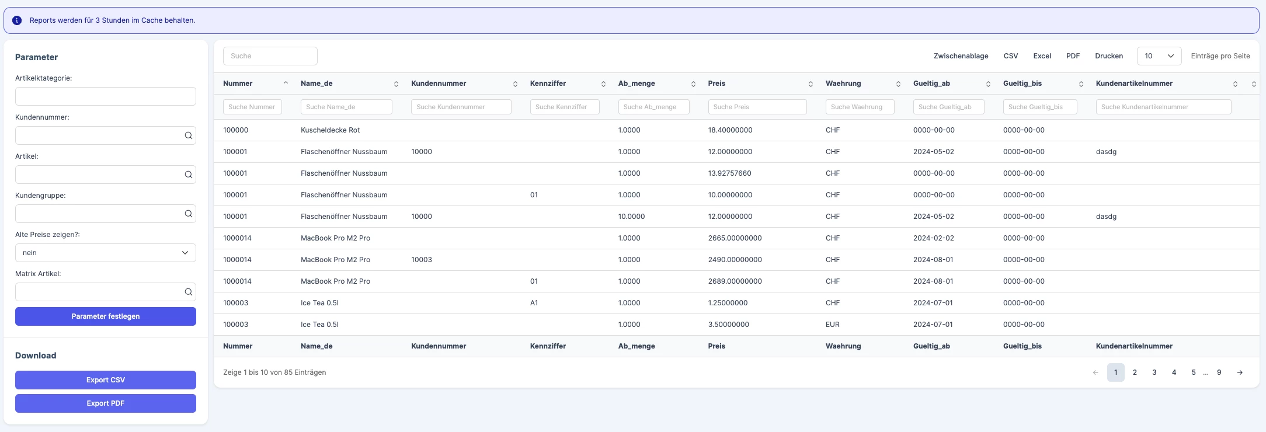This screenshot has width=1266, height=432.
Task: Sort by Kundenartikelnummer column arrows
Action: point(1235,84)
